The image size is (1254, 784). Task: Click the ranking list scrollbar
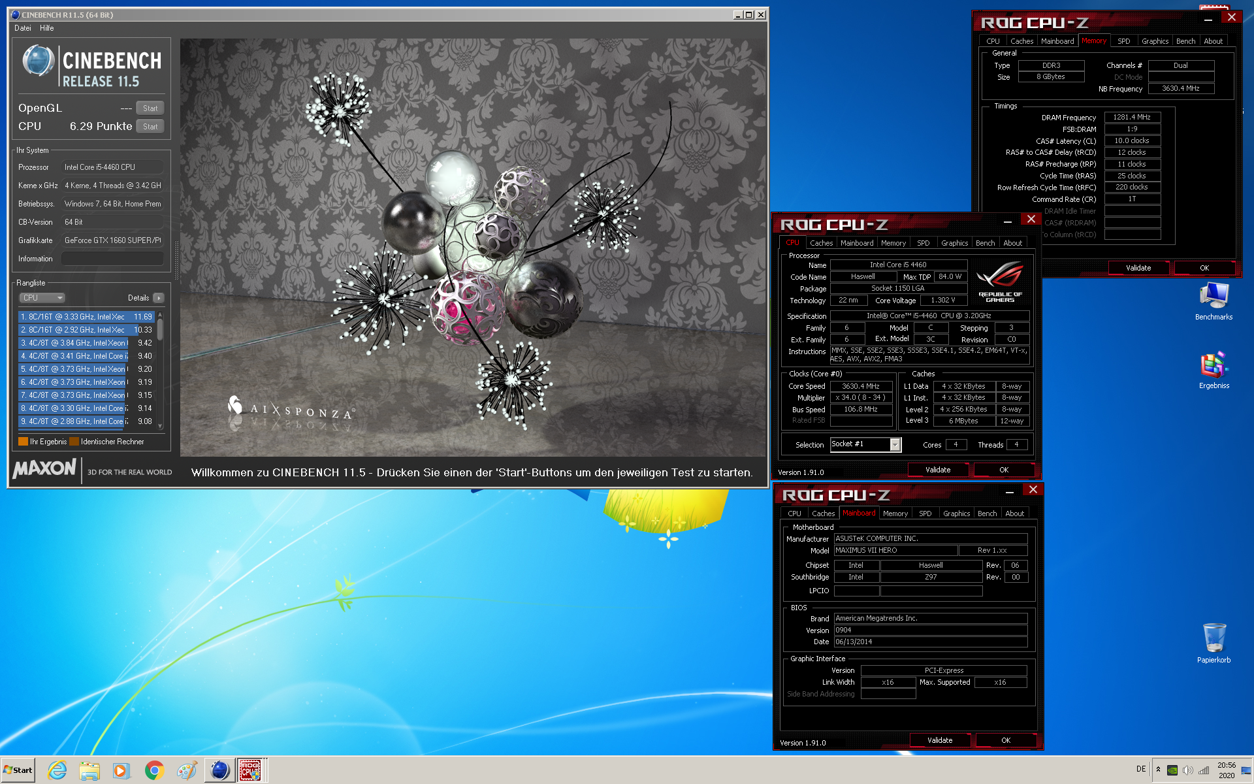coord(160,370)
